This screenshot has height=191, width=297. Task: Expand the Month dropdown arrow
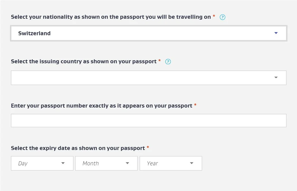[x=127, y=163]
